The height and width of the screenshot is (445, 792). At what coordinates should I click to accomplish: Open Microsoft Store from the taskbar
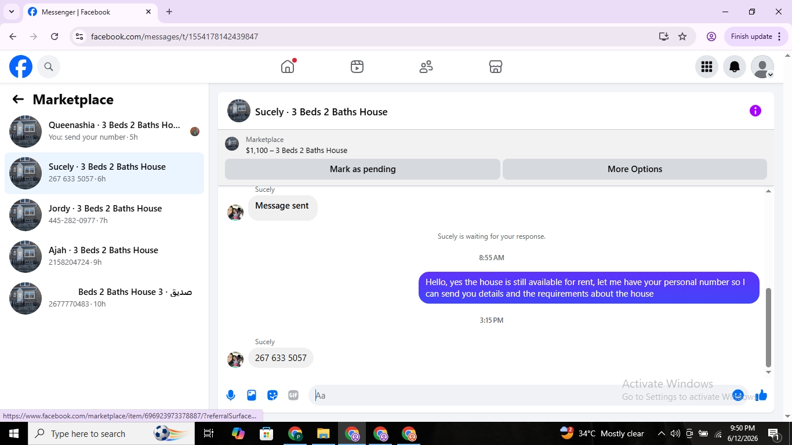[x=267, y=433]
